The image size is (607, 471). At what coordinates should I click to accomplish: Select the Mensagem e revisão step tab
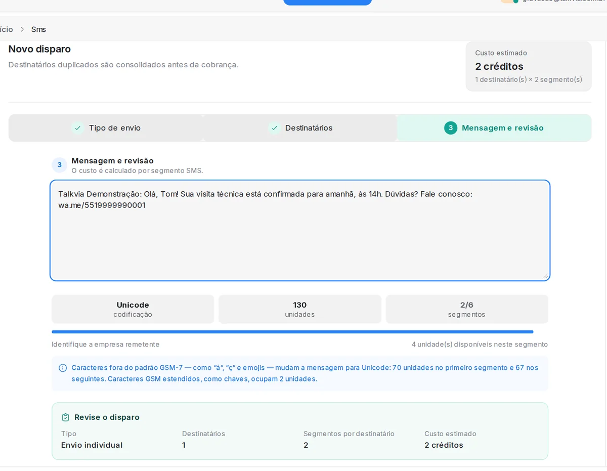[494, 128]
